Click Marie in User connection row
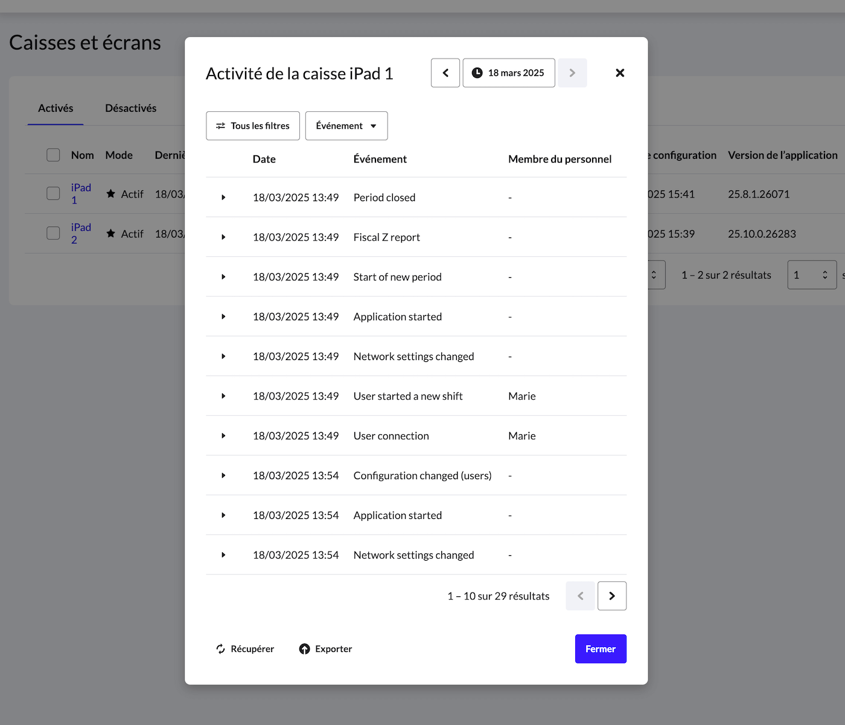 (522, 436)
